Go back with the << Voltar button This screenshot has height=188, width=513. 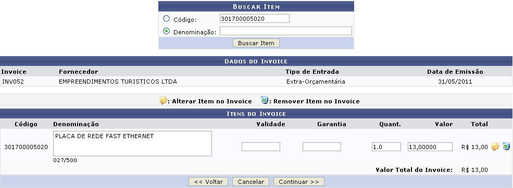tap(208, 182)
